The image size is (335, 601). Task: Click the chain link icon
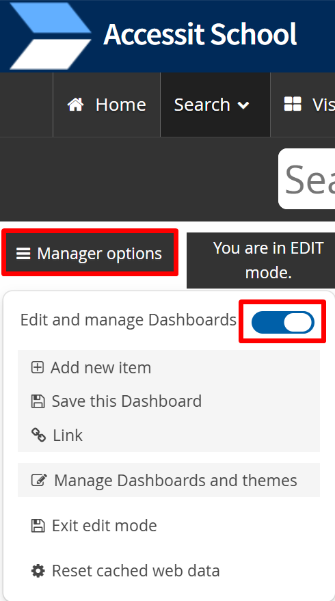click(38, 435)
